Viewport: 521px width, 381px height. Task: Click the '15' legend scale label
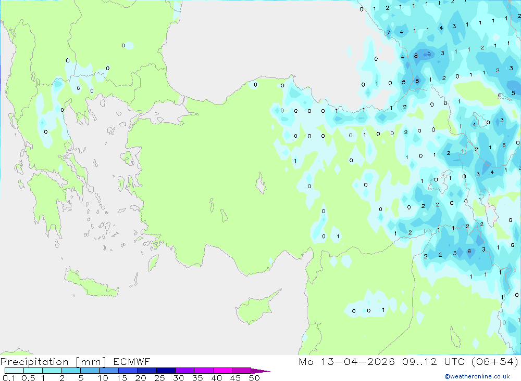point(121,378)
